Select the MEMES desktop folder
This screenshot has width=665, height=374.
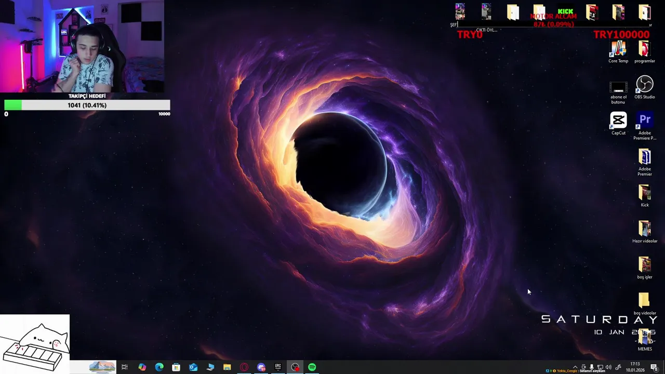click(645, 340)
